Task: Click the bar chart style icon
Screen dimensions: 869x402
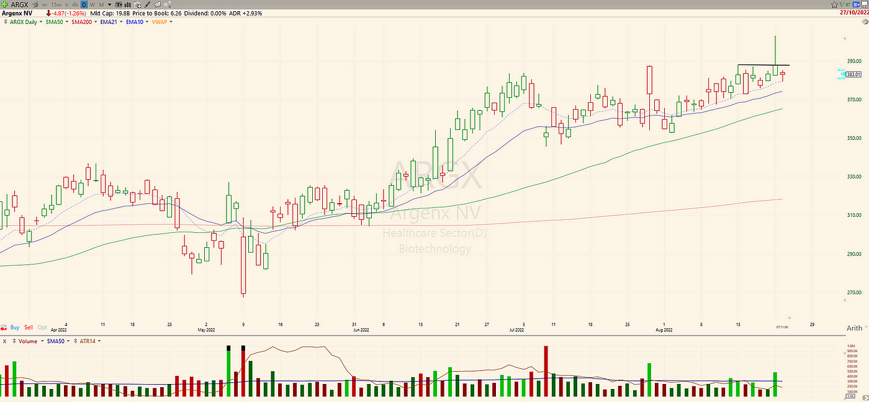Action: pyautogui.click(x=127, y=5)
